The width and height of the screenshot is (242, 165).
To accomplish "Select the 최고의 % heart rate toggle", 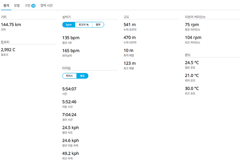I will (84, 25).
